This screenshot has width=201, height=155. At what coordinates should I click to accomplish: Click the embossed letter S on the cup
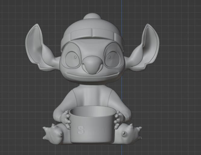(80, 130)
